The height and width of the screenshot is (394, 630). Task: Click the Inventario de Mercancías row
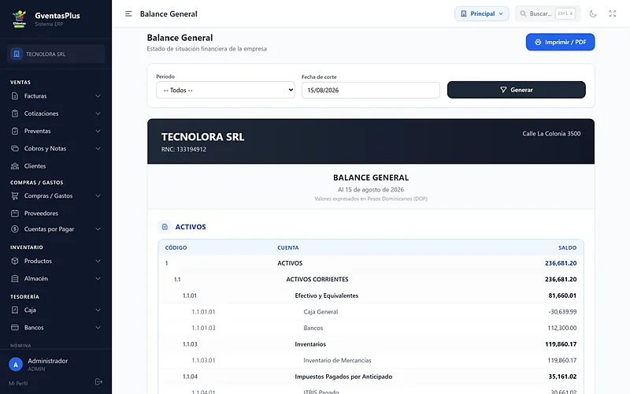pyautogui.click(x=371, y=360)
